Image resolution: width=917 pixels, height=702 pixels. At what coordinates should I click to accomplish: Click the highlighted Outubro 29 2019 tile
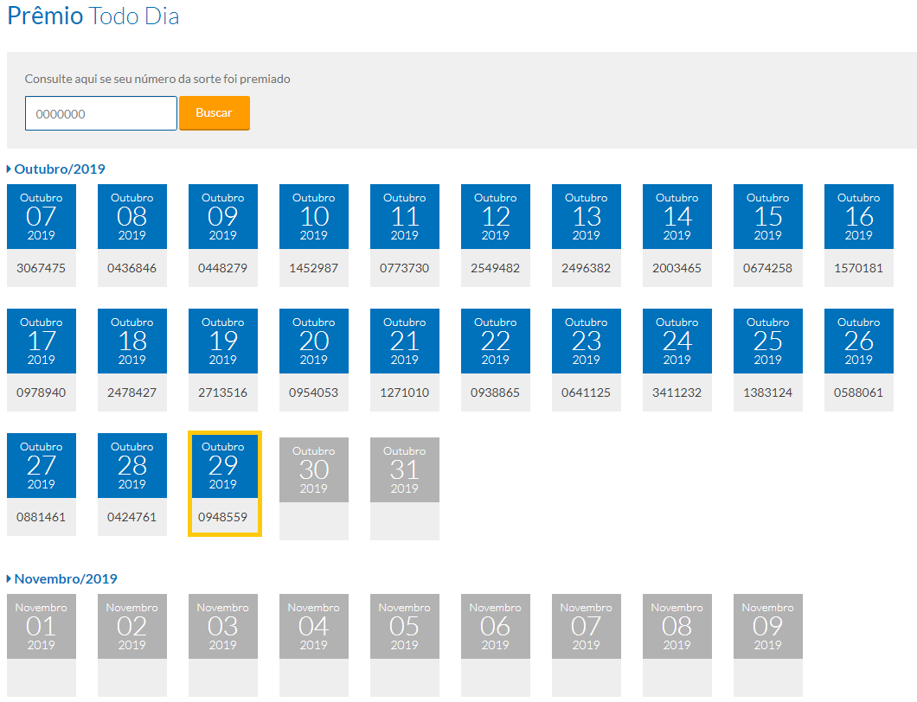coord(223,467)
